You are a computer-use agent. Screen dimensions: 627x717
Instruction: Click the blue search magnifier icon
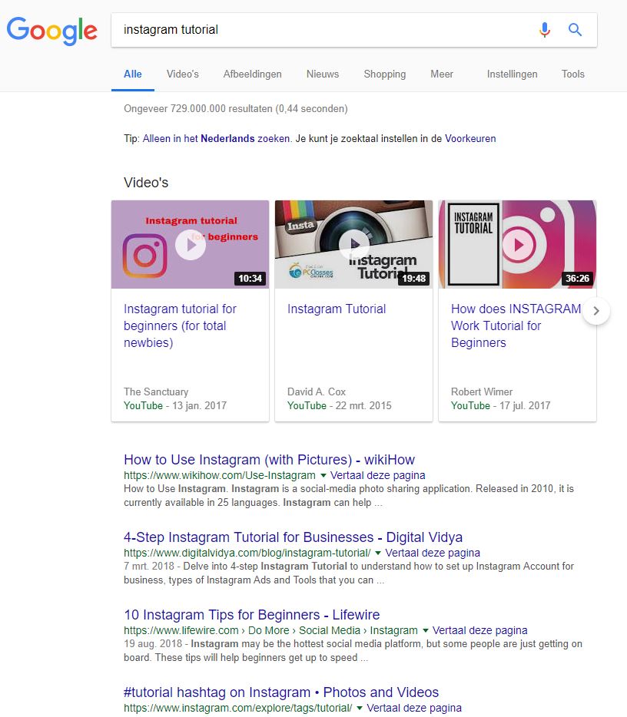(575, 30)
